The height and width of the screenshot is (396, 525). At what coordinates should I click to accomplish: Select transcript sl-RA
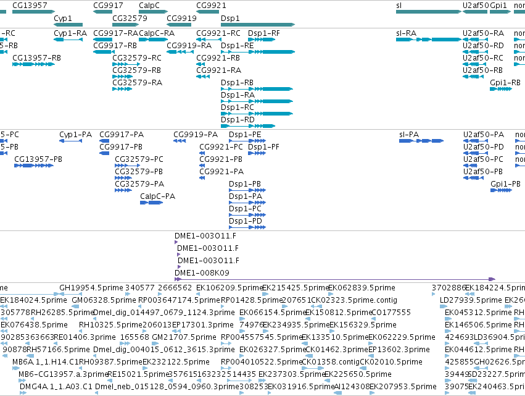[x=429, y=40]
